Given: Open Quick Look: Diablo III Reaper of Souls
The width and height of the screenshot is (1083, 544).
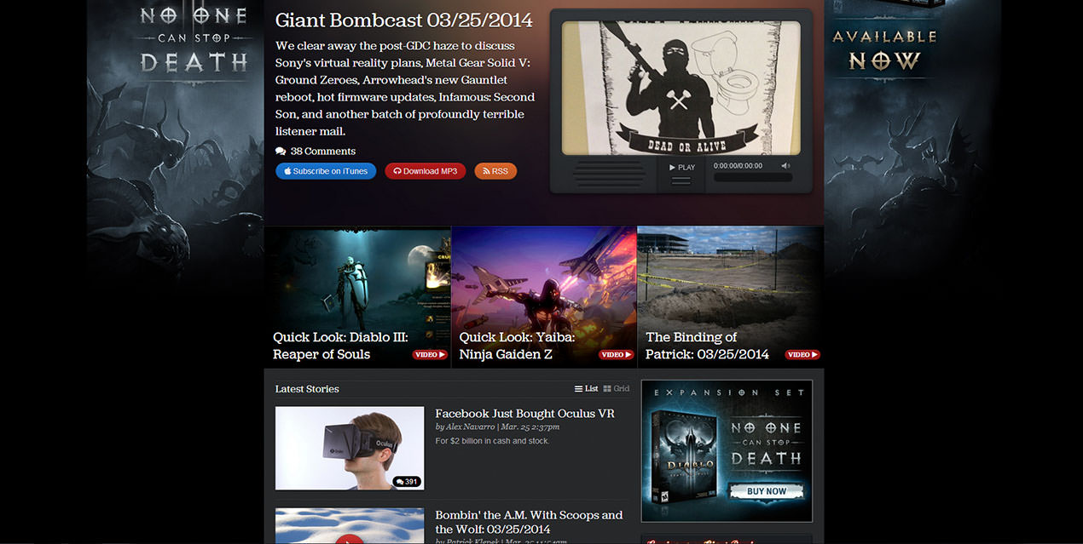Looking at the screenshot, I should coord(341,346).
